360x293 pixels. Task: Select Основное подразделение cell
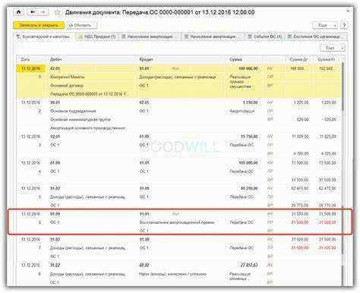coord(73,111)
